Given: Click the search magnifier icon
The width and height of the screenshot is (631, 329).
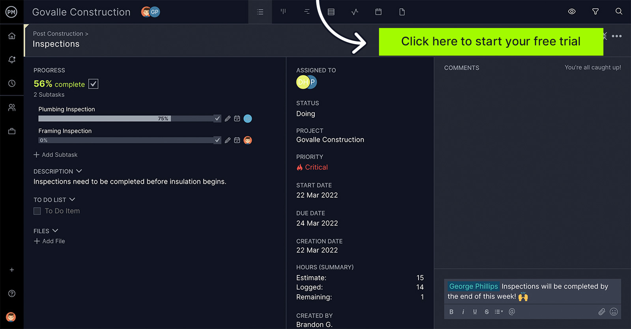Looking at the screenshot, I should 619,11.
